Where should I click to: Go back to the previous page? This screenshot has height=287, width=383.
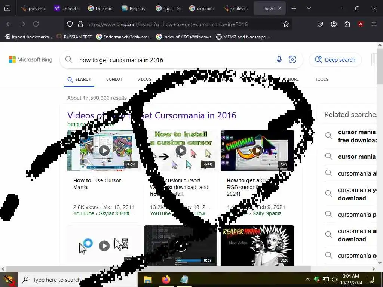coord(9,24)
